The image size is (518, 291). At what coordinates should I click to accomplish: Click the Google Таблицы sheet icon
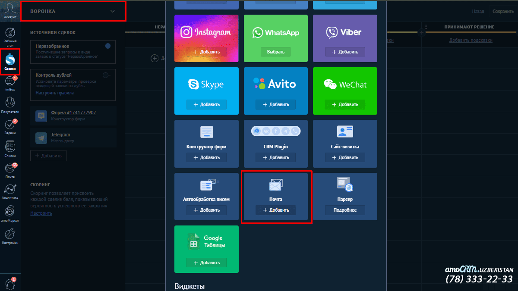click(x=193, y=241)
